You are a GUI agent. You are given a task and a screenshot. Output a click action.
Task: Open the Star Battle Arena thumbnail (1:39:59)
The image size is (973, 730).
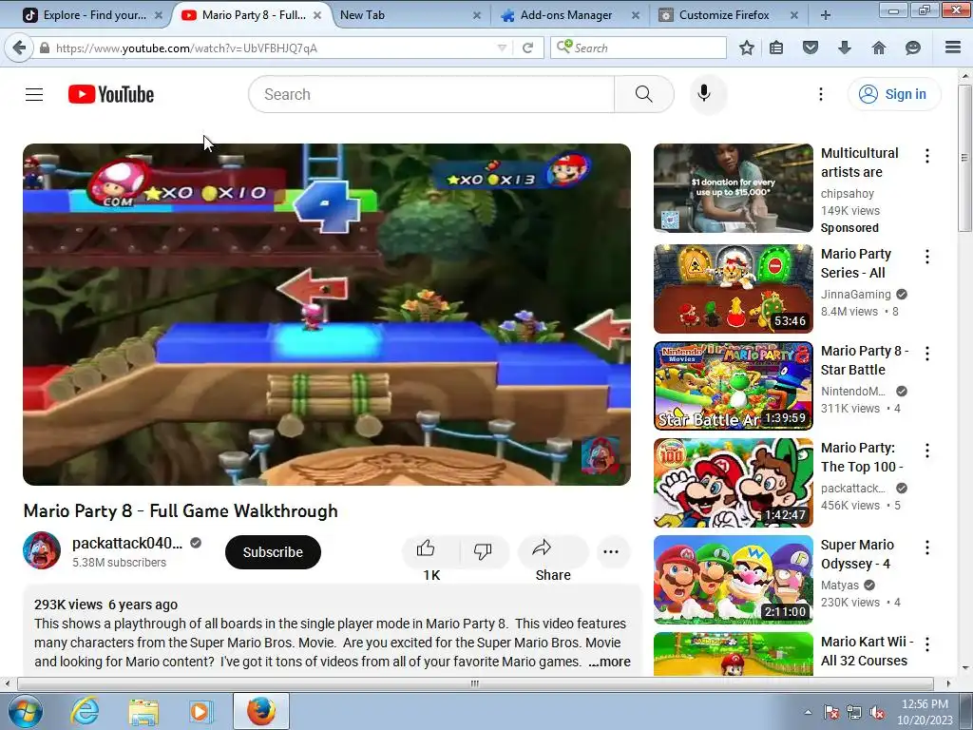point(733,386)
